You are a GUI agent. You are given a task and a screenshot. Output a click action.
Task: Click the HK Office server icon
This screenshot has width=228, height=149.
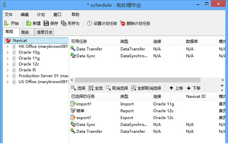point(14,47)
